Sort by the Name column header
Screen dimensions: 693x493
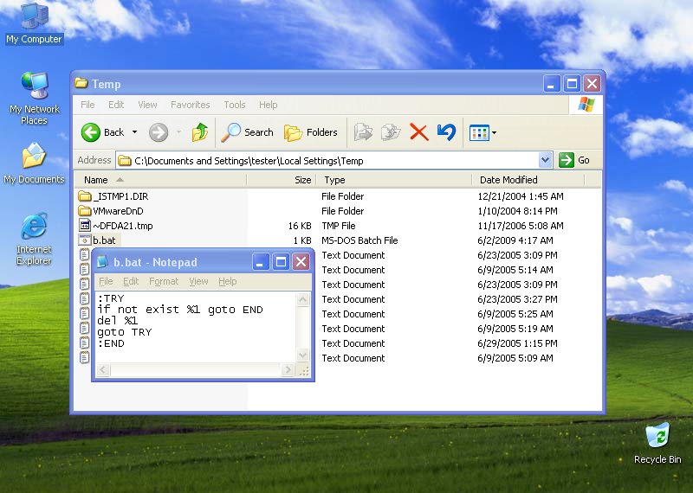click(x=160, y=180)
